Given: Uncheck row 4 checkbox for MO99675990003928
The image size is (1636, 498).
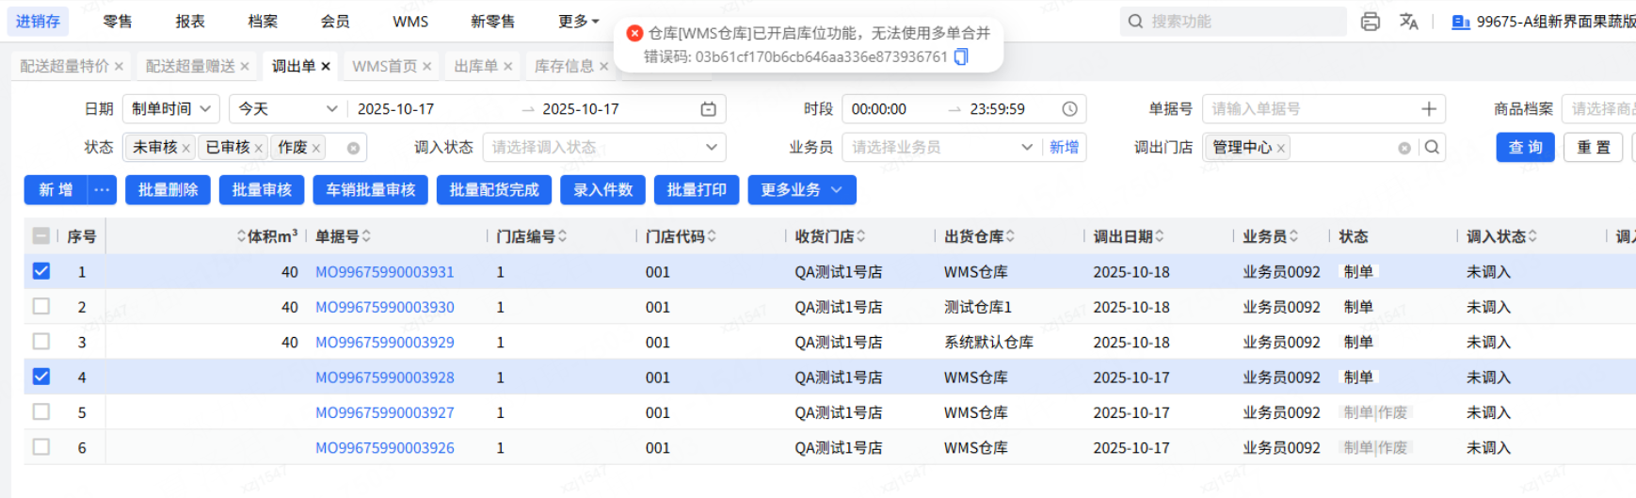Looking at the screenshot, I should point(41,377).
